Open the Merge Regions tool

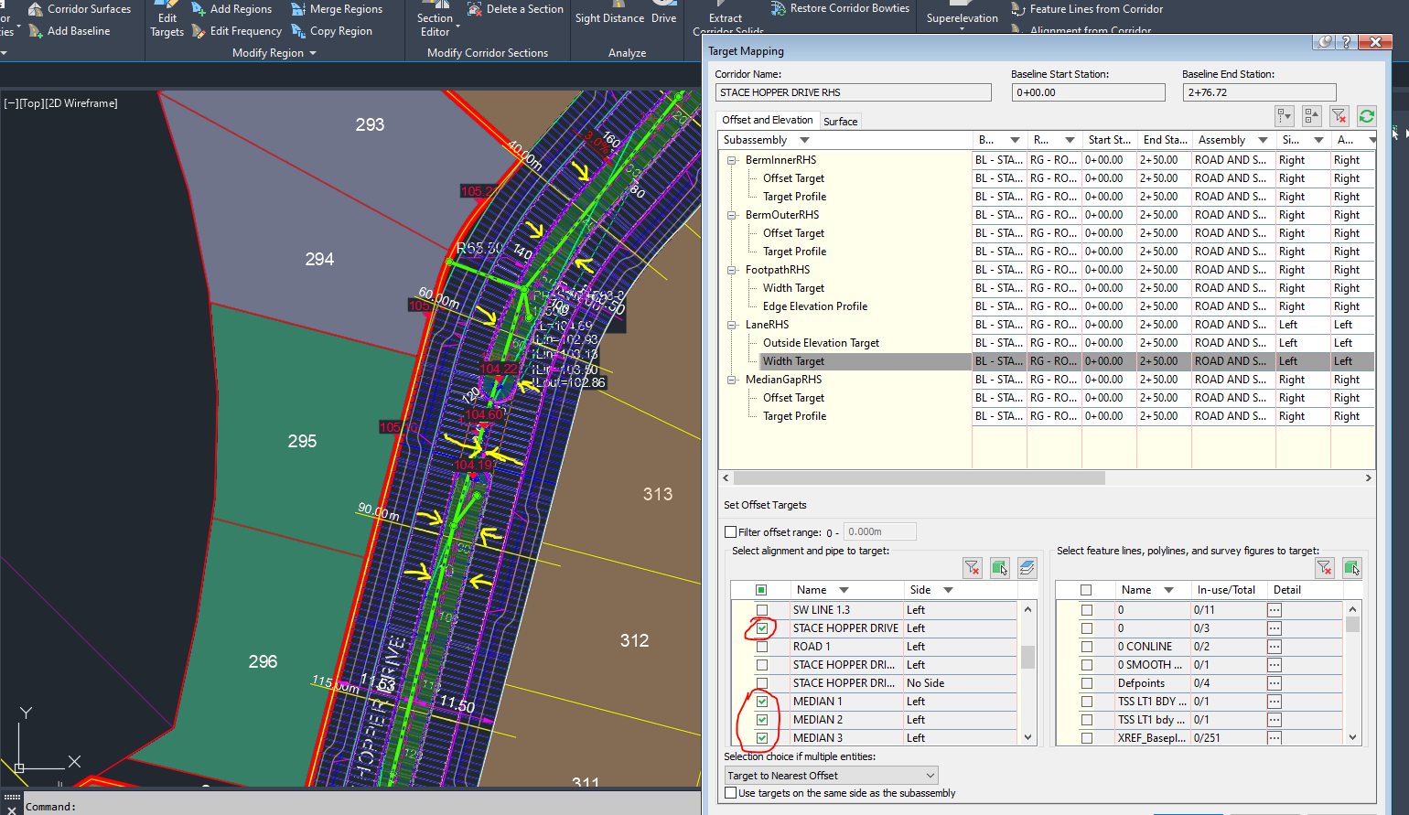(339, 8)
